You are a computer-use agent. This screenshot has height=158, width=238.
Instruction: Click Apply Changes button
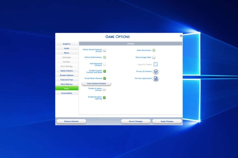coord(167,121)
